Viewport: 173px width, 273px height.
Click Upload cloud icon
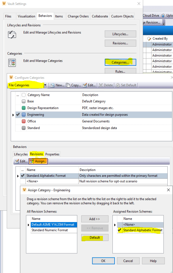[x=163, y=16]
